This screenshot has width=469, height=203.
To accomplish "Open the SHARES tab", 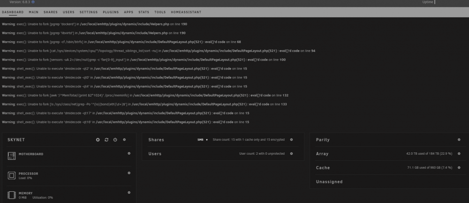I will click(51, 12).
